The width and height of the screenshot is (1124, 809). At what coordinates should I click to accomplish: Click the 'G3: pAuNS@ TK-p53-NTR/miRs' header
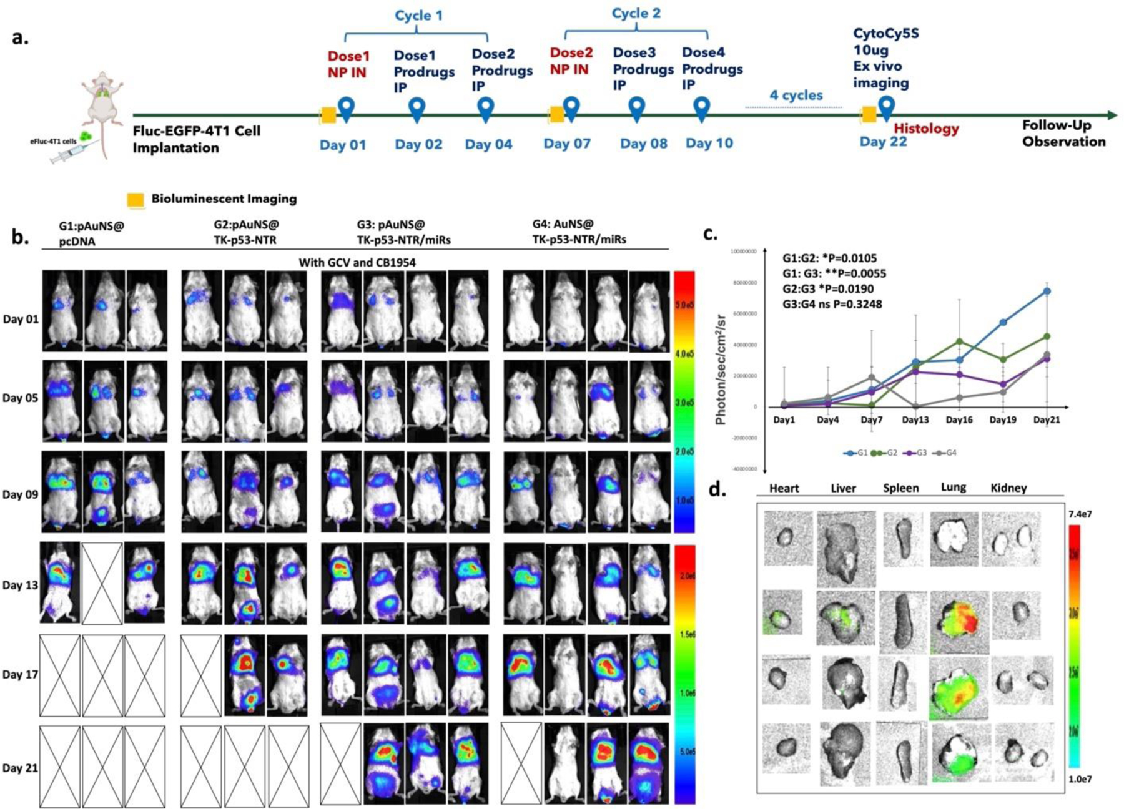403,232
